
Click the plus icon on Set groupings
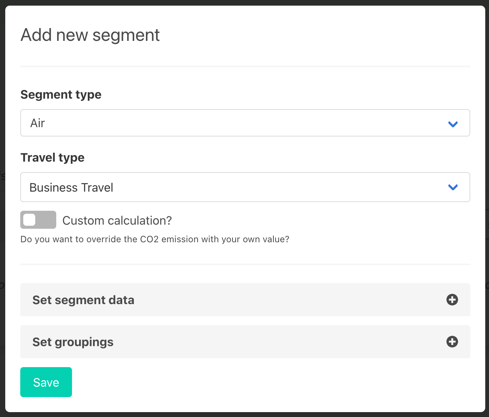pyautogui.click(x=452, y=342)
